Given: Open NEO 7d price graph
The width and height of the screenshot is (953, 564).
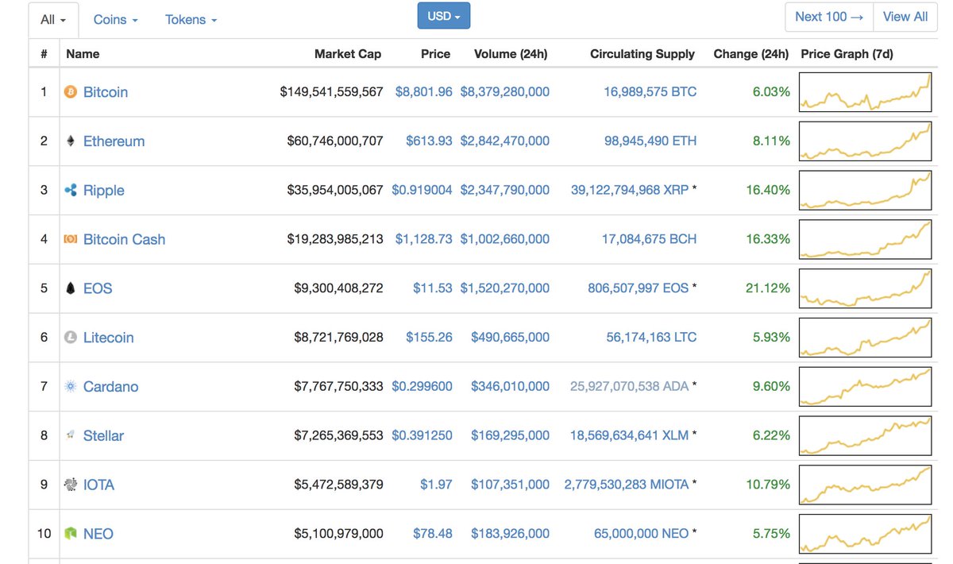Looking at the screenshot, I should pyautogui.click(x=865, y=534).
